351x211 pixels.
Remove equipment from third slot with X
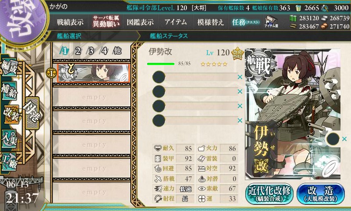240,106
